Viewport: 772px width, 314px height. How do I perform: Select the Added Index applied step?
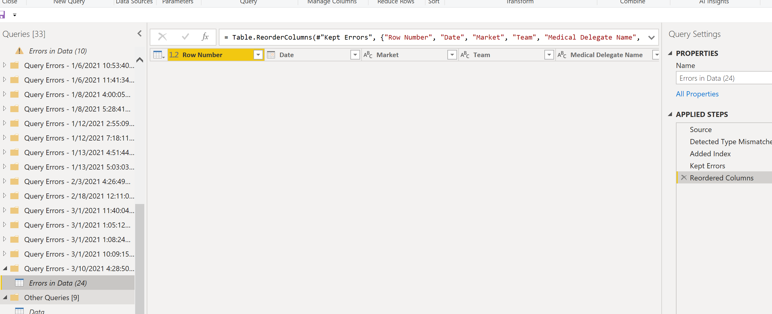710,154
